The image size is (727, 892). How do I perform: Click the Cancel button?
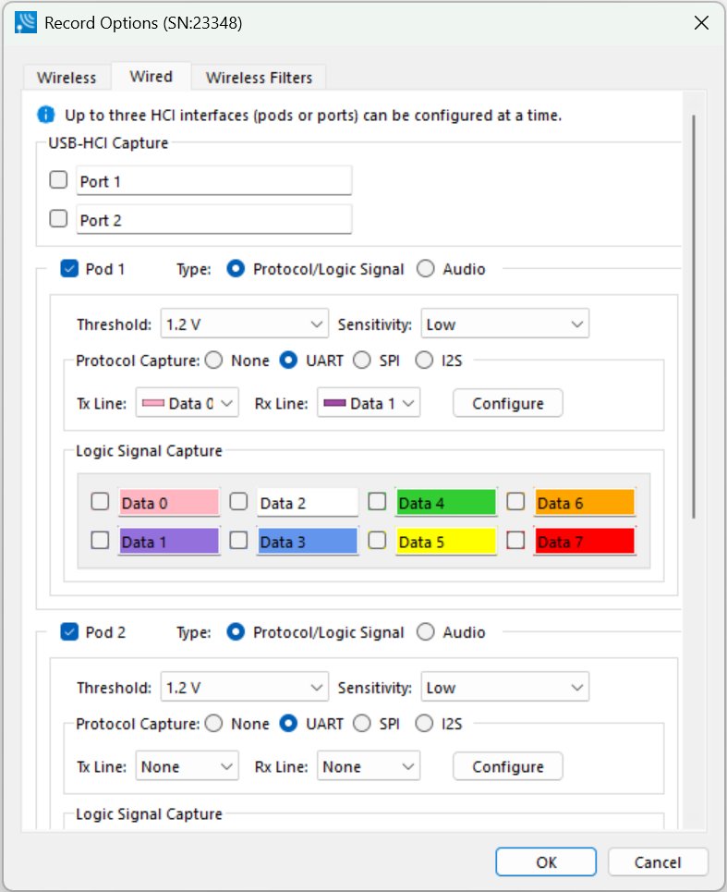[x=658, y=861]
